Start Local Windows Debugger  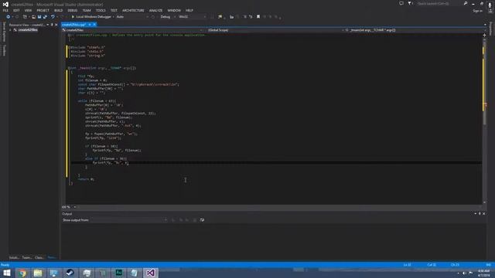click(91, 17)
